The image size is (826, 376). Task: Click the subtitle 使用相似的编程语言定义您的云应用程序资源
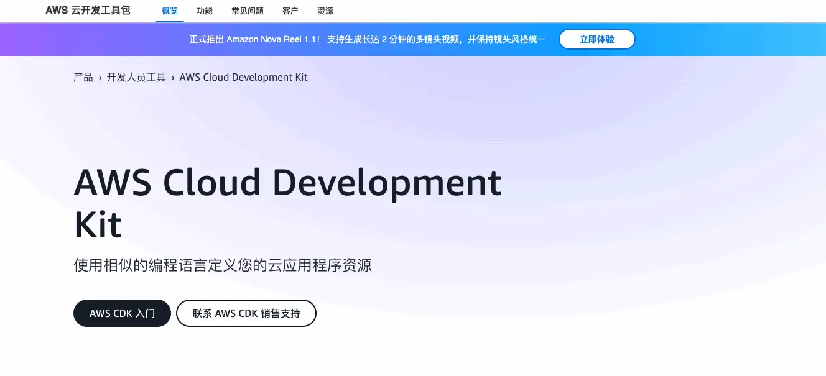[x=222, y=265]
